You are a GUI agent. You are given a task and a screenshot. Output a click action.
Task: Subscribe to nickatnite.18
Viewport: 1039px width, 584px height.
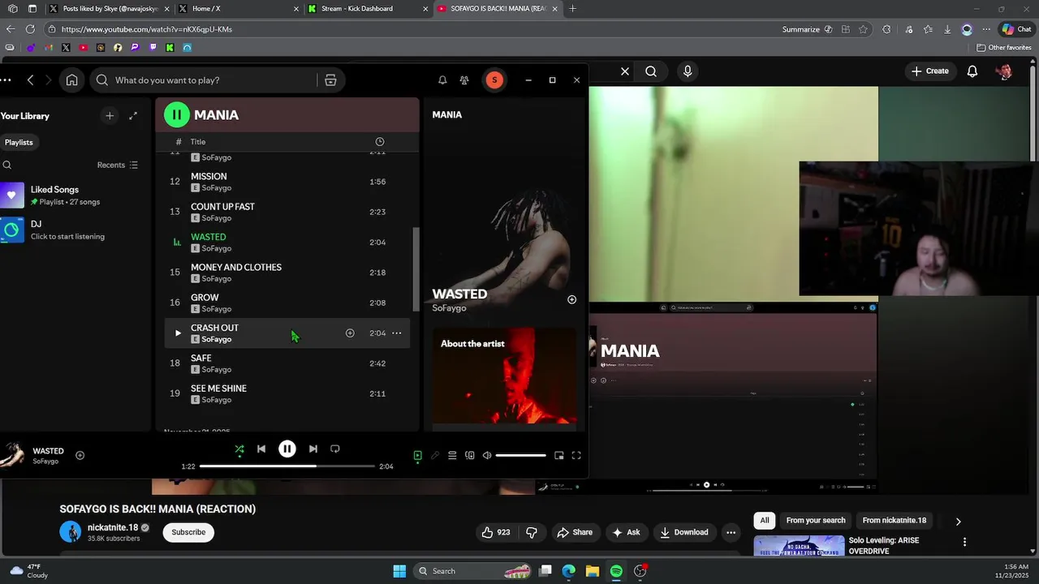188,532
